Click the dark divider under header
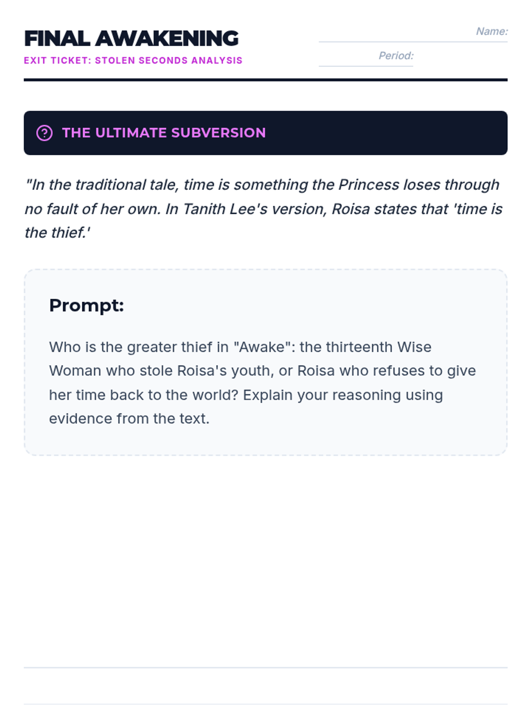This screenshot has width=531, height=708. (x=265, y=80)
